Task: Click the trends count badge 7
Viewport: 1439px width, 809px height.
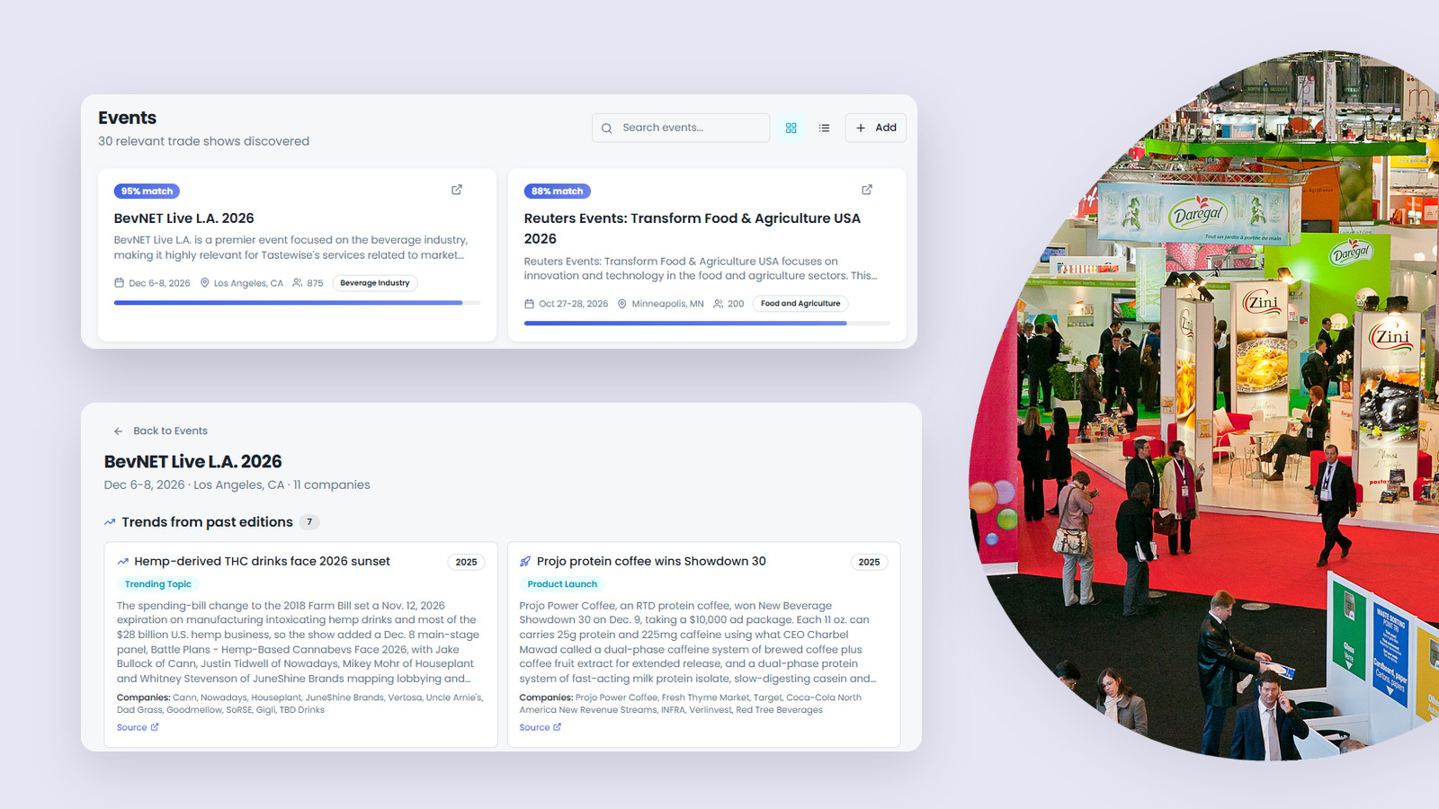Action: (x=309, y=522)
